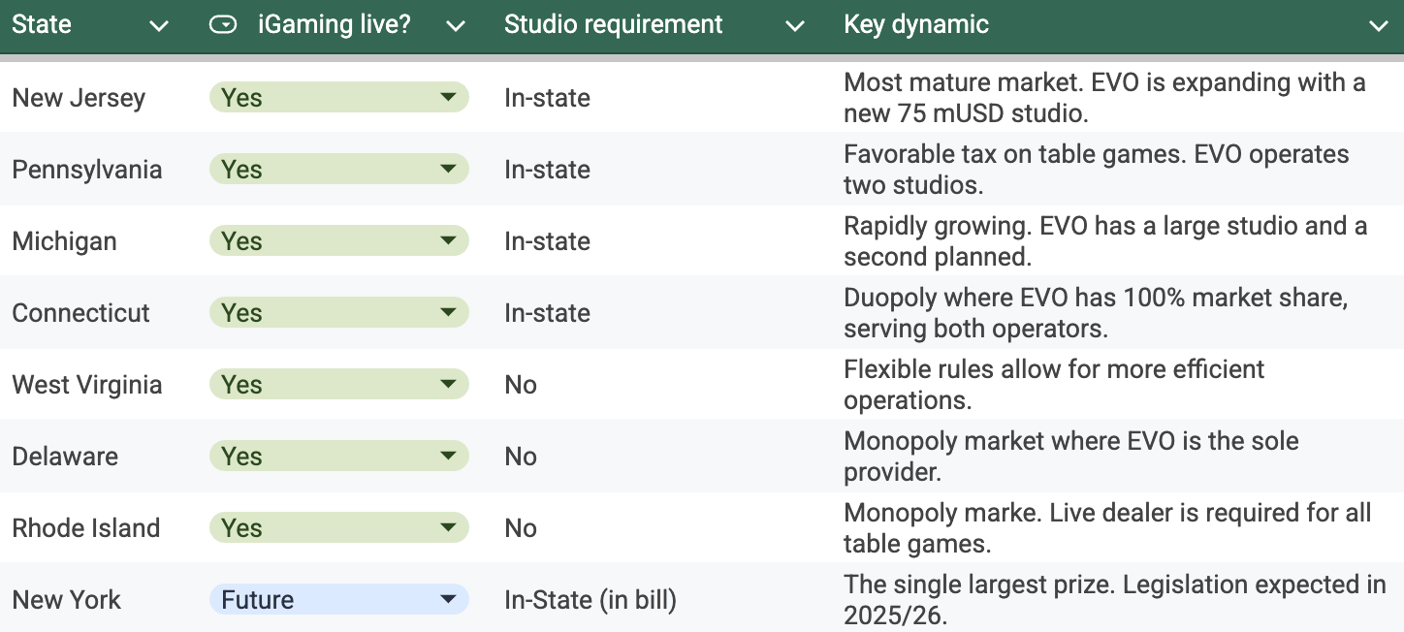Select the Michigan state cell
The height and width of the screenshot is (632, 1404).
97,241
